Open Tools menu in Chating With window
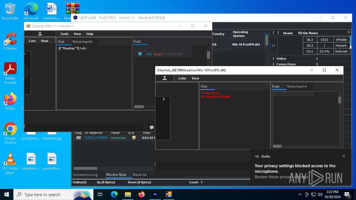Screen dimensions: 356x200 click(x=64, y=34)
